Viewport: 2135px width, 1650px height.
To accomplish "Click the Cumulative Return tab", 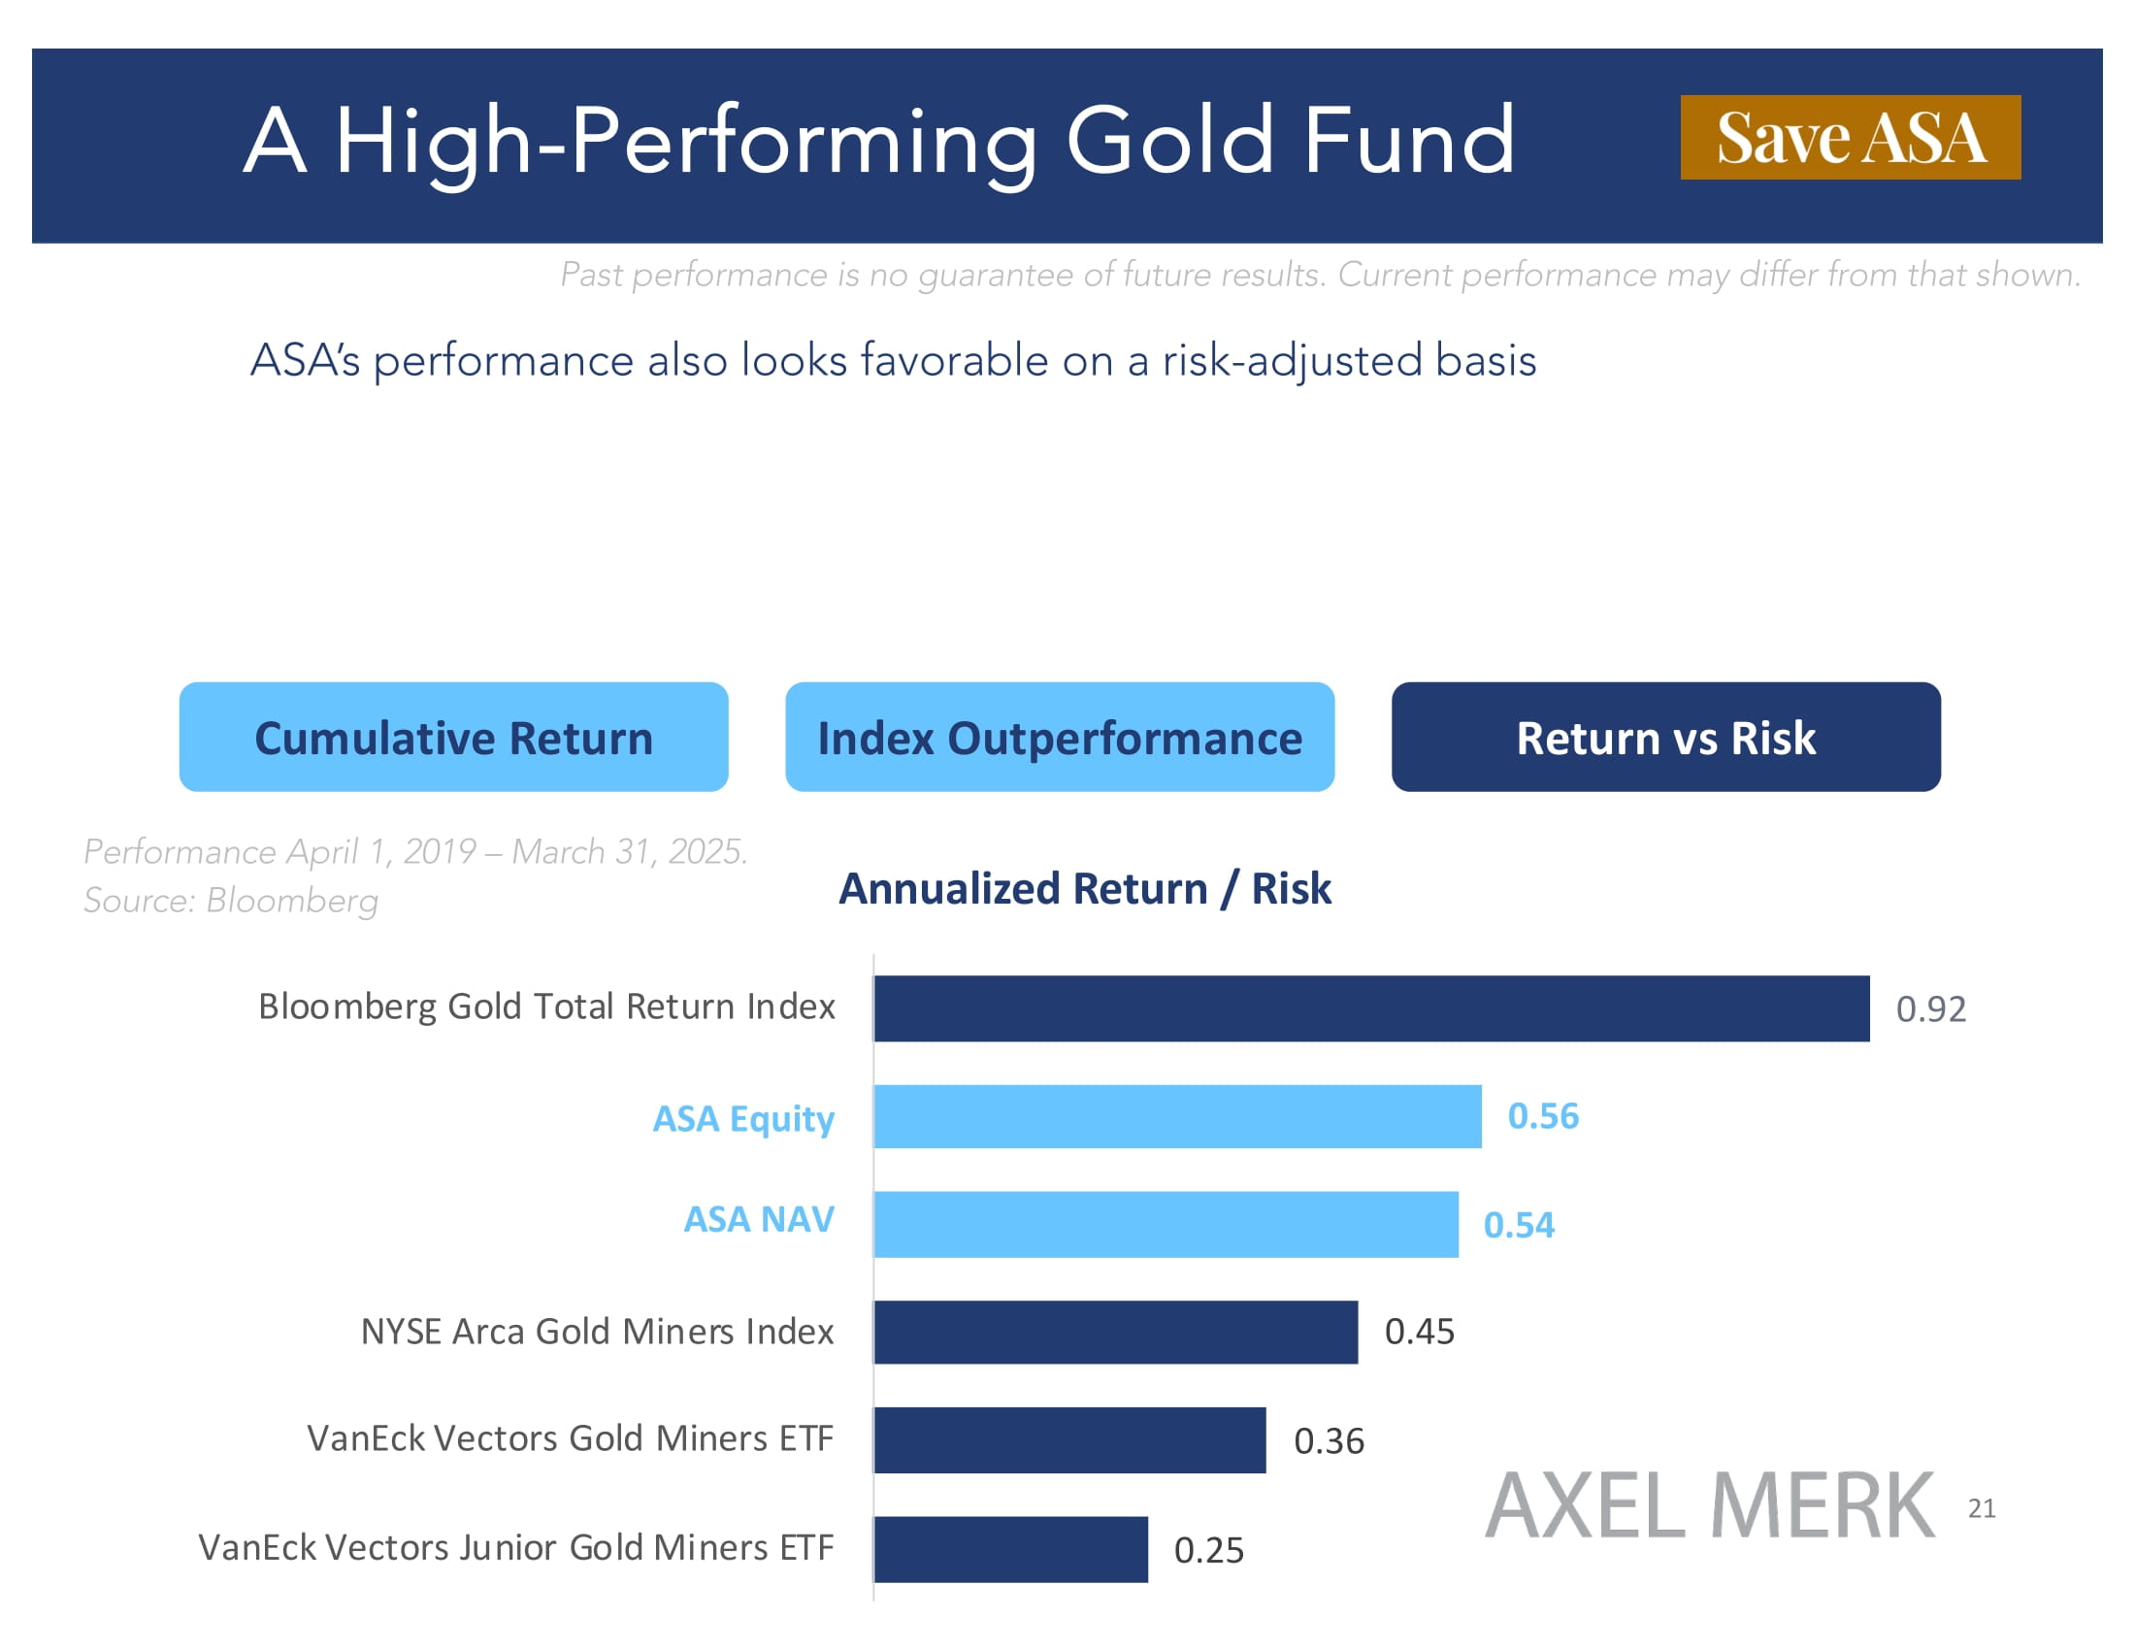I will coord(453,737).
